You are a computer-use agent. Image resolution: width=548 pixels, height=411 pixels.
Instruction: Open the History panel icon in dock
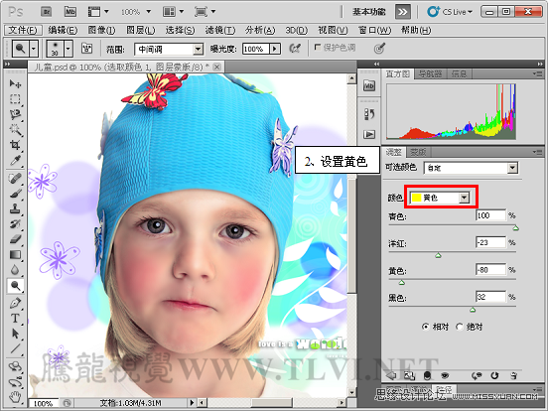pos(369,114)
